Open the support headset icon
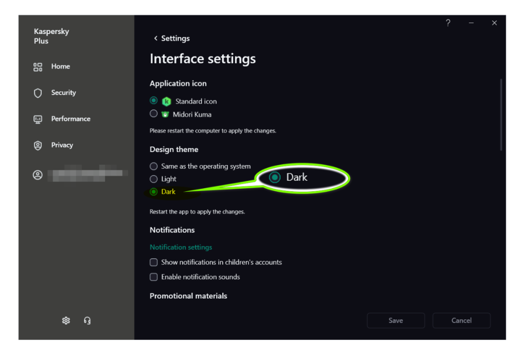 87,320
